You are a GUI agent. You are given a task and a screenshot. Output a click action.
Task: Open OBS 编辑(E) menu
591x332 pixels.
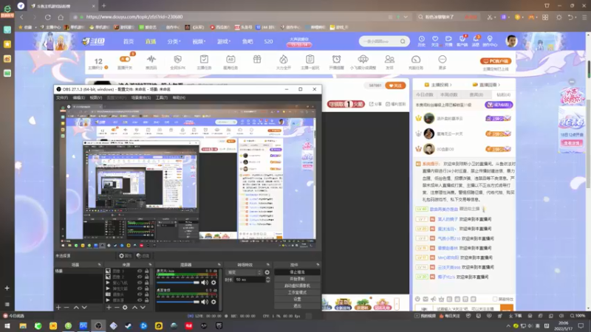tap(79, 98)
